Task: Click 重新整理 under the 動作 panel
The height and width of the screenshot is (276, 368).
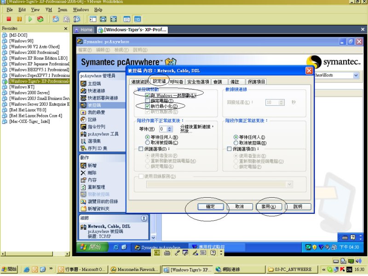Action: pyautogui.click(x=96, y=187)
